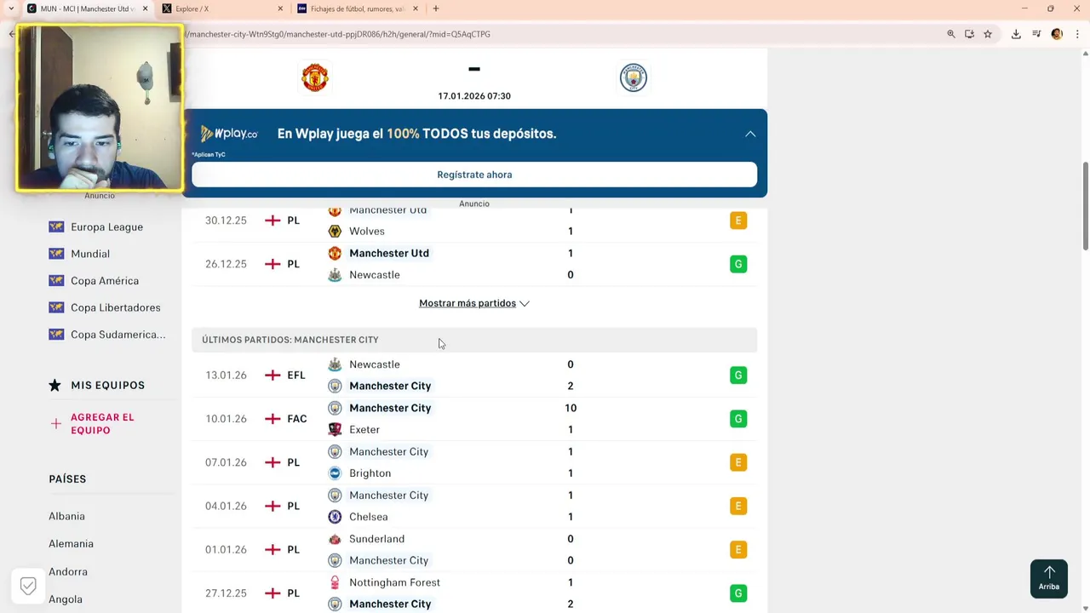Bookmark this page with the star icon
The image size is (1090, 613).
point(988,34)
